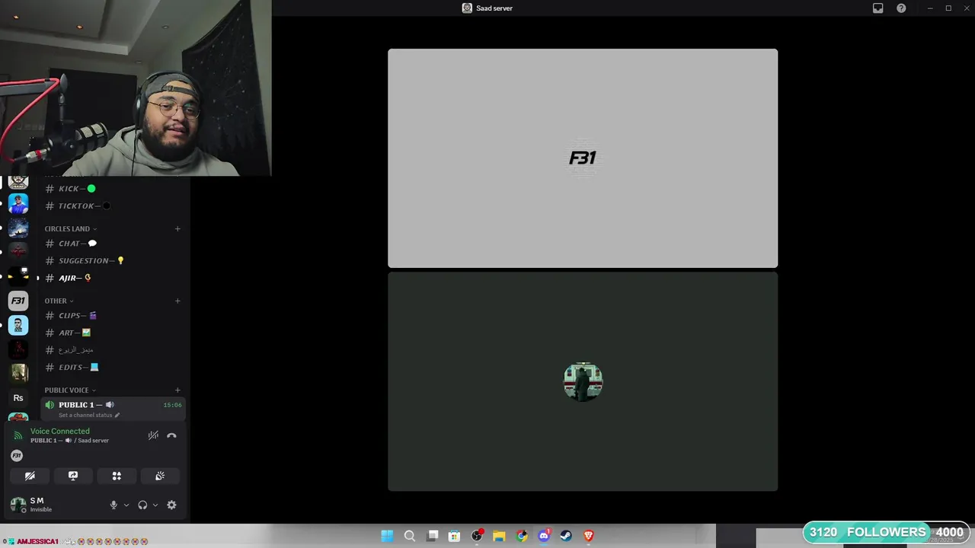Image resolution: width=975 pixels, height=548 pixels.
Task: Focus the dark avatar participant tile
Action: pos(583,381)
